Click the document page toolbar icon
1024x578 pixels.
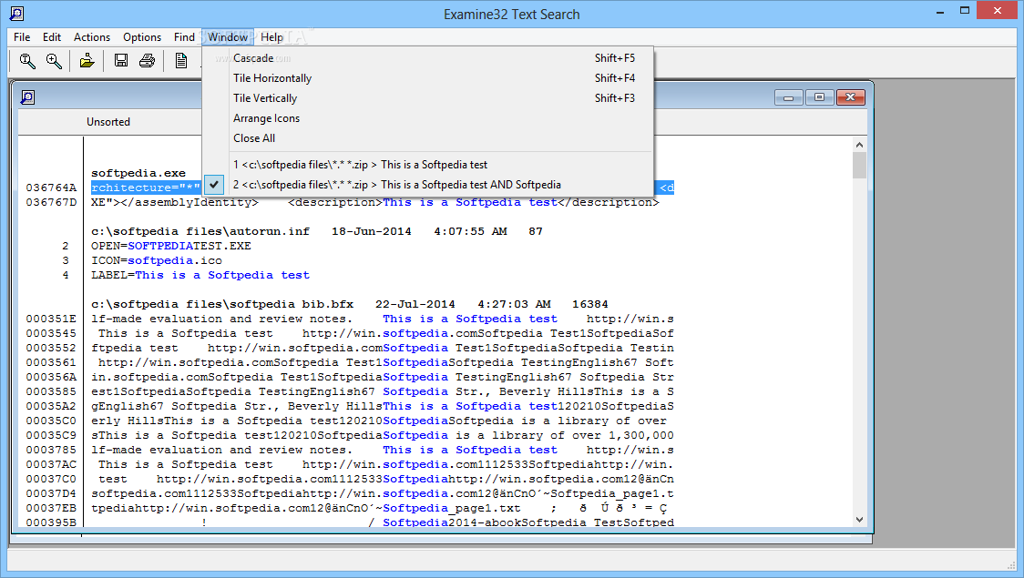point(181,61)
